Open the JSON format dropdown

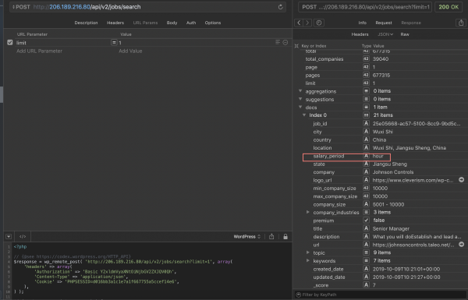pos(385,34)
